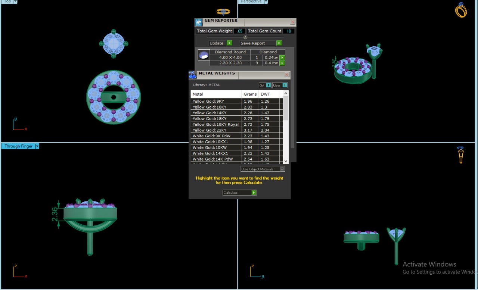Enable Use Object Materials option
This screenshot has width=478, height=290.
tap(282, 169)
